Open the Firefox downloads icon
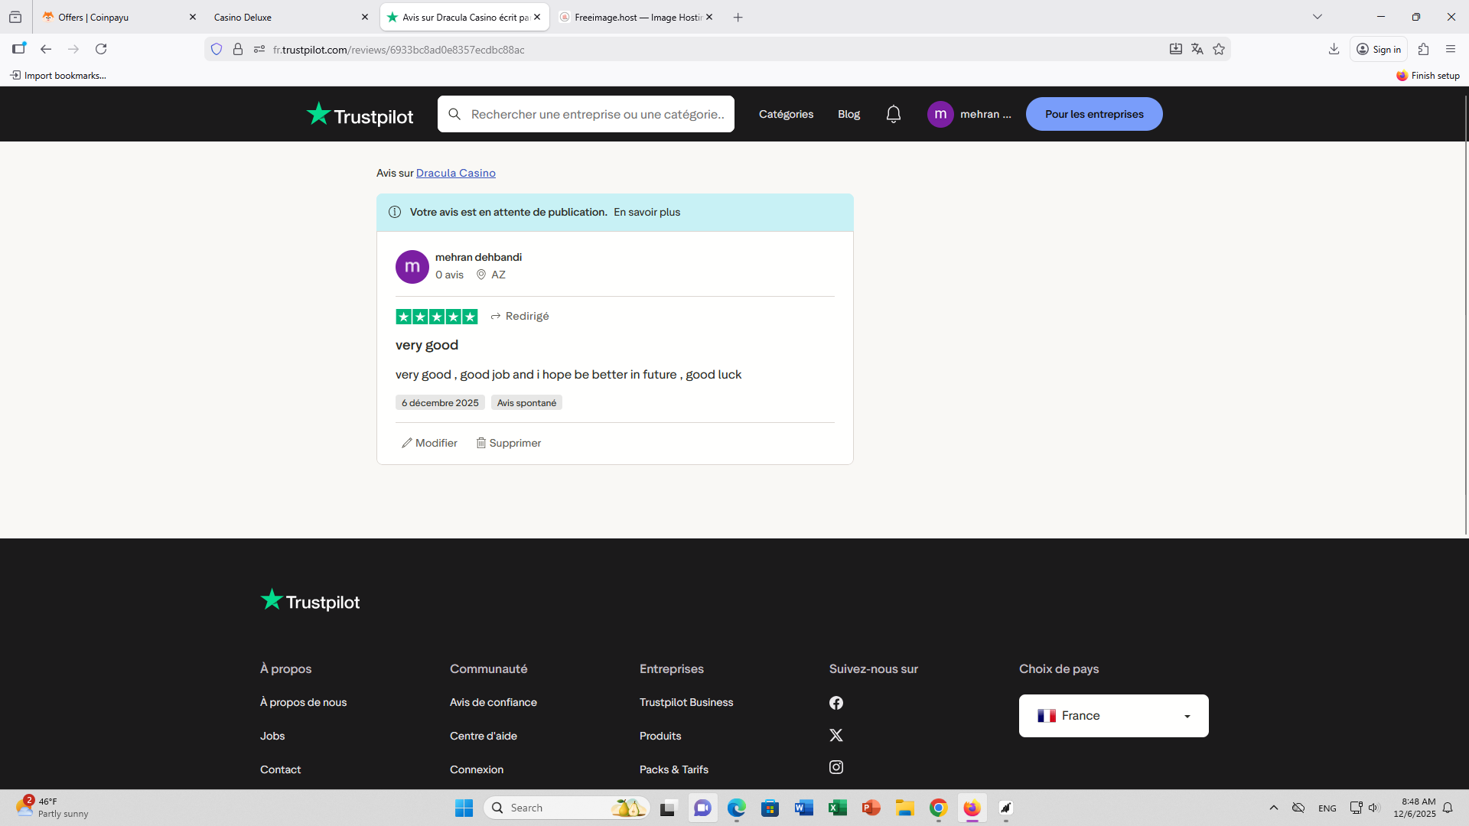 1334,50
